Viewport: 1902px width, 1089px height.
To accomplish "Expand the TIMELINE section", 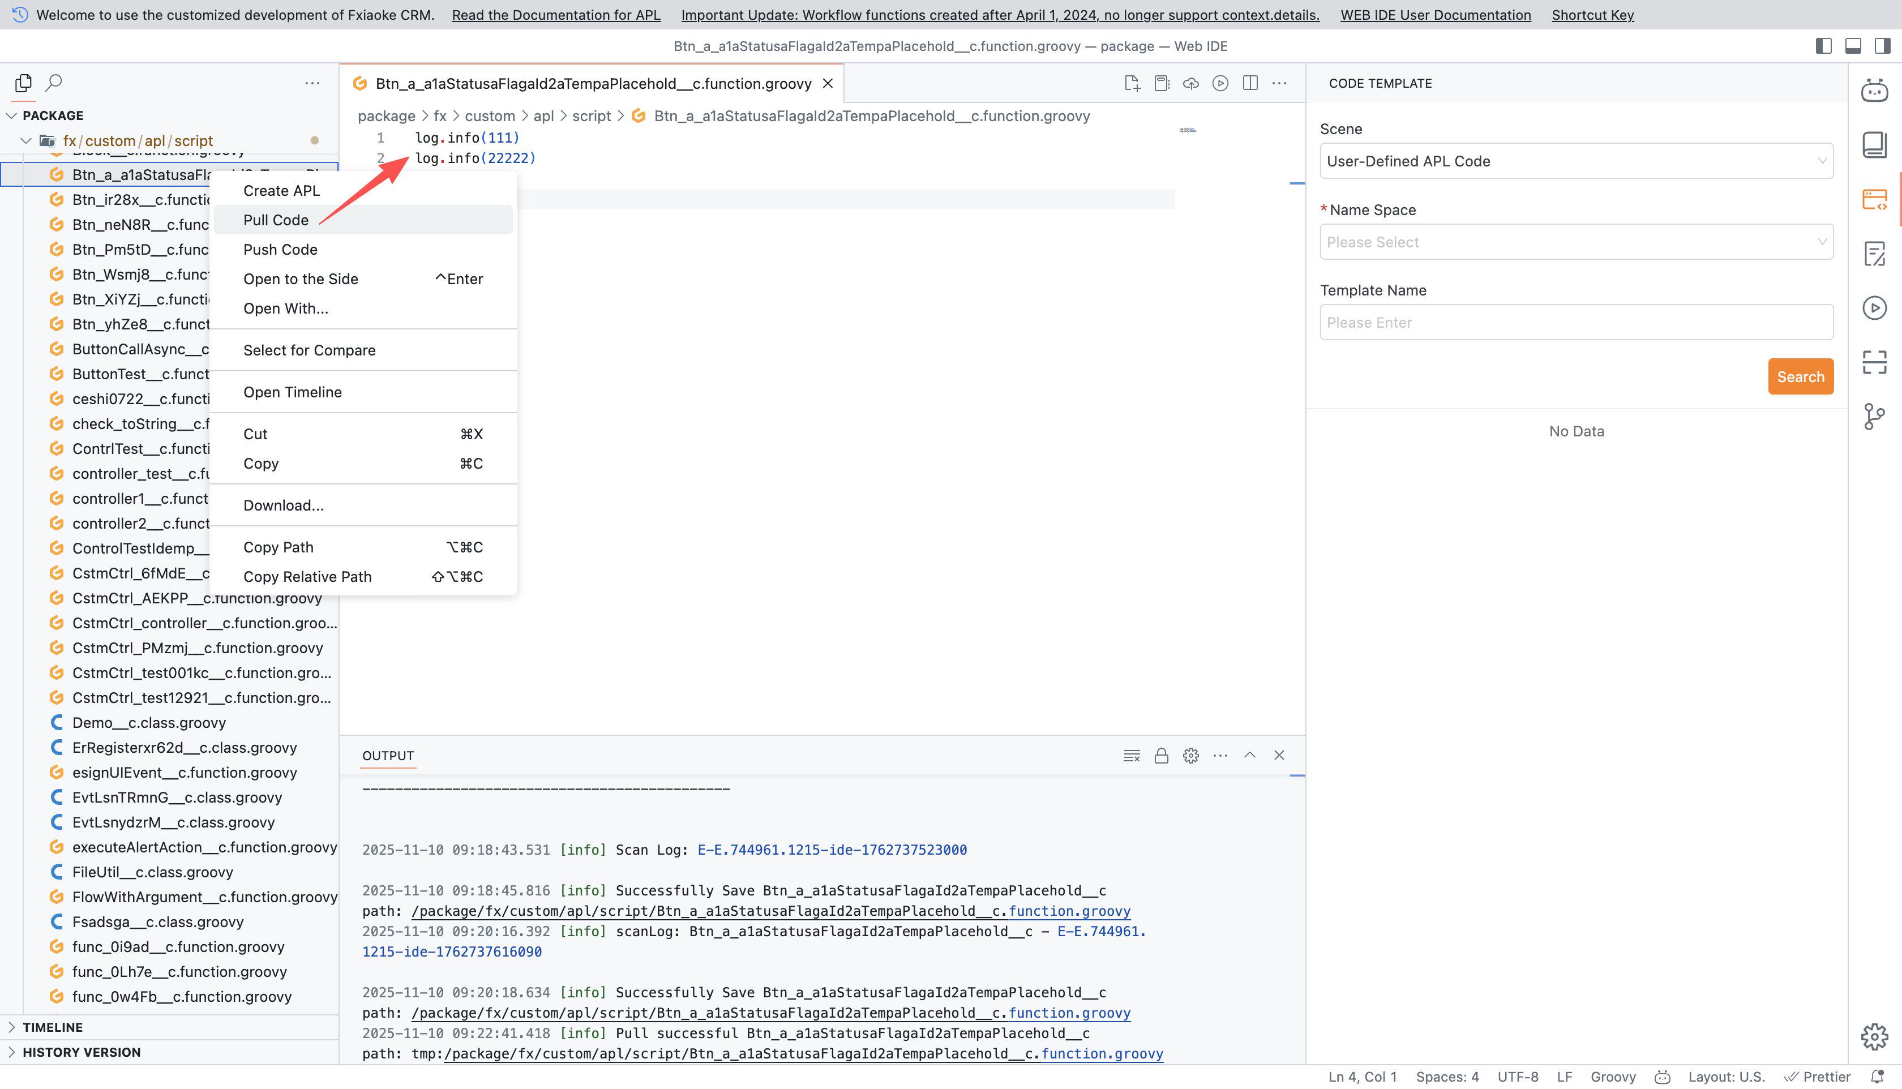I will (x=52, y=1027).
